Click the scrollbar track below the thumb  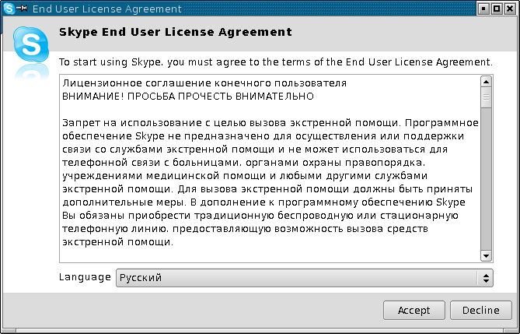click(x=486, y=179)
